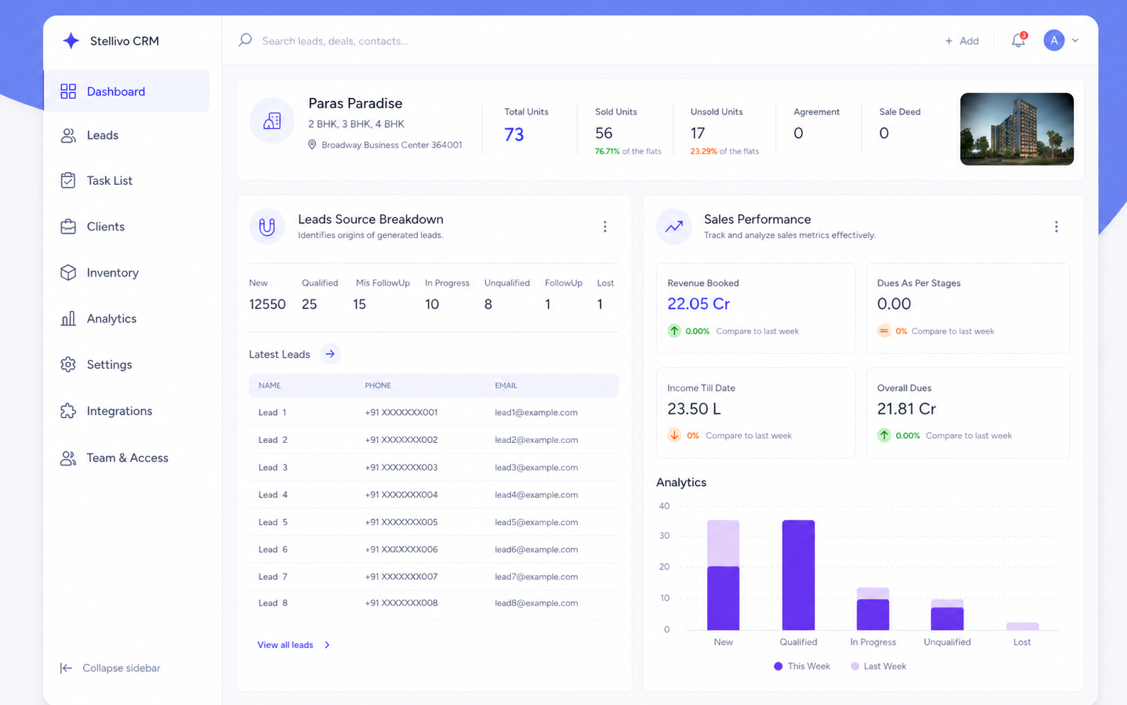Click the Latest Leads arrow icon
This screenshot has width=1127, height=705.
point(330,354)
